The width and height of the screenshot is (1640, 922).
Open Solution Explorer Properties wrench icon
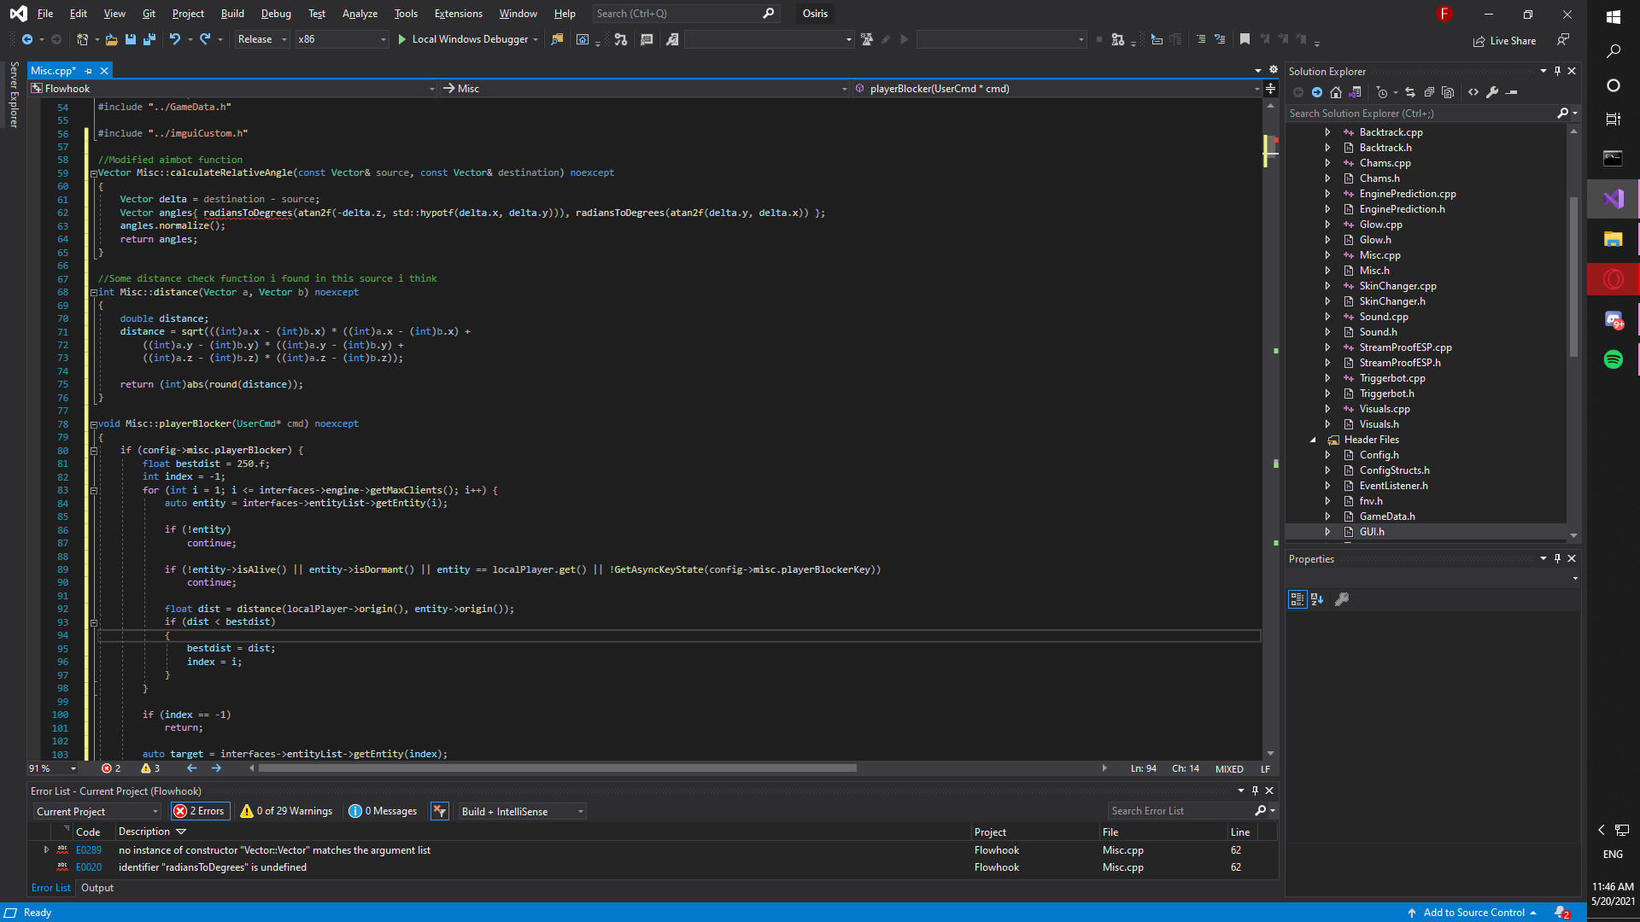click(1492, 92)
